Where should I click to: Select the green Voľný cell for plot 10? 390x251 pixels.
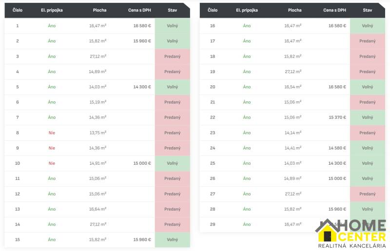click(172, 163)
